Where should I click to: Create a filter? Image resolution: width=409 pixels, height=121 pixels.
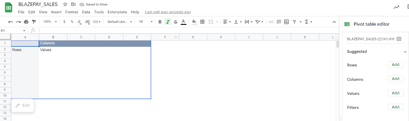(294, 22)
